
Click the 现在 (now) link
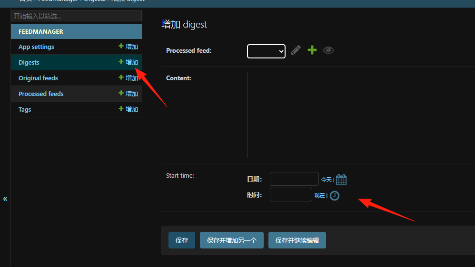(319, 195)
